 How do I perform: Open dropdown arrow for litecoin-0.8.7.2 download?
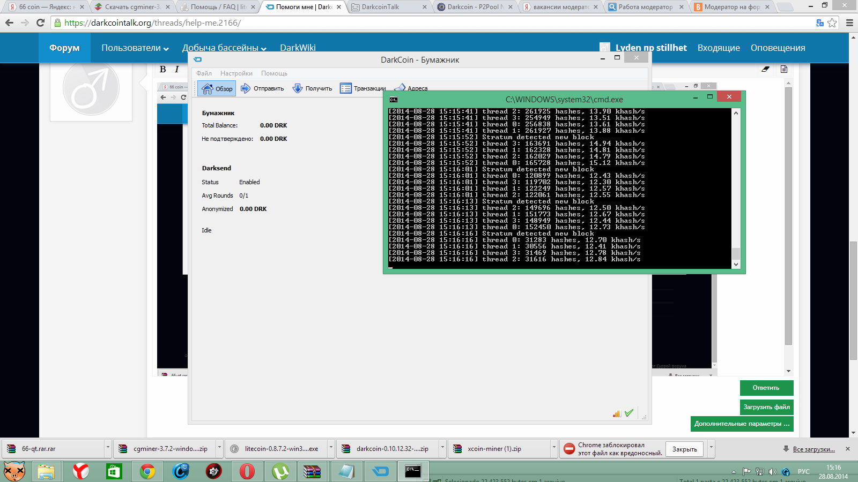pyautogui.click(x=330, y=448)
